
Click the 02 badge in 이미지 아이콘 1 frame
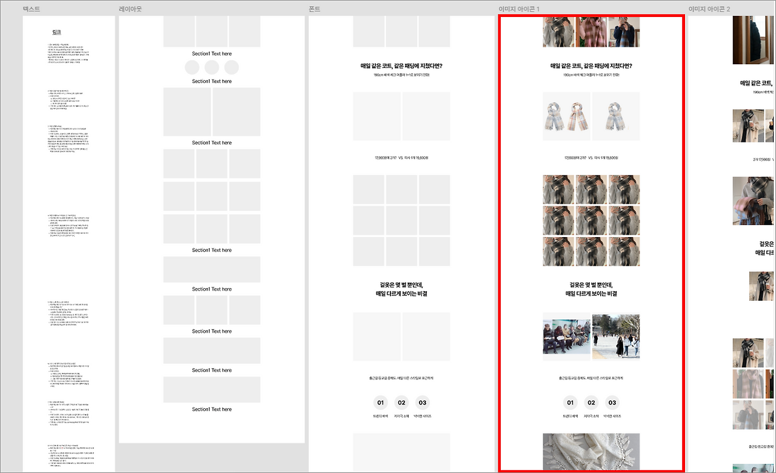tap(591, 403)
